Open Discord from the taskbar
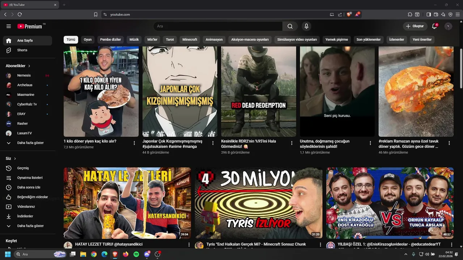This screenshot has width=463, height=260. point(147,254)
